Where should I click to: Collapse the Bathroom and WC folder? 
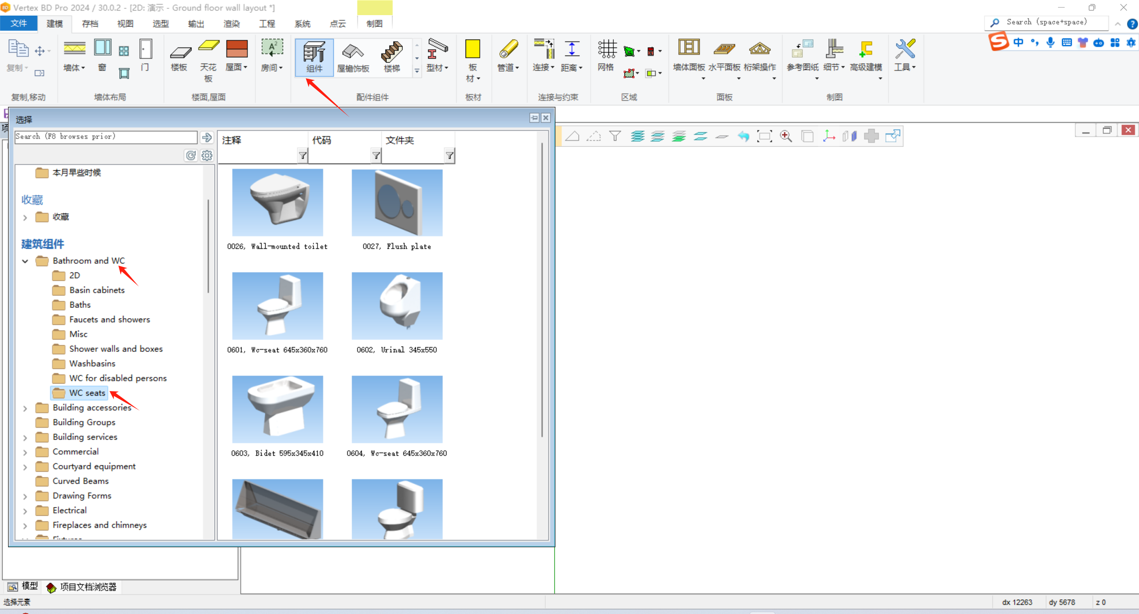click(25, 261)
